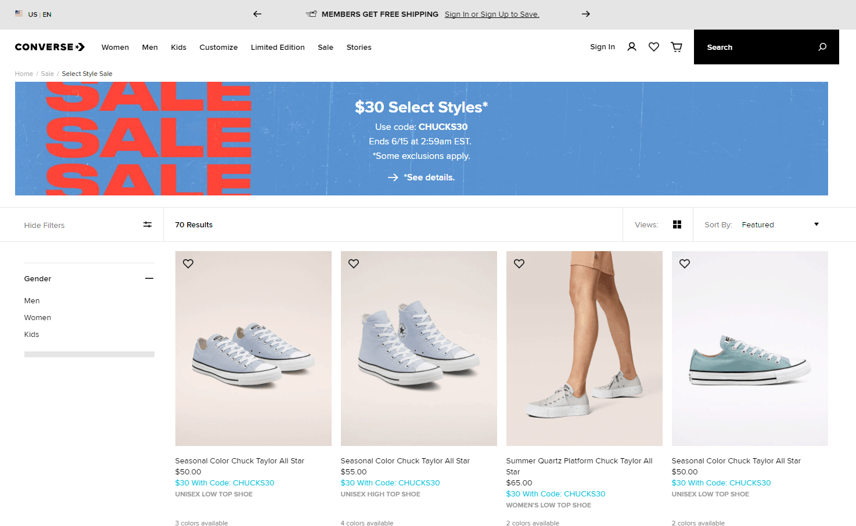
Task: Open the Limited Edition menu
Action: click(278, 48)
